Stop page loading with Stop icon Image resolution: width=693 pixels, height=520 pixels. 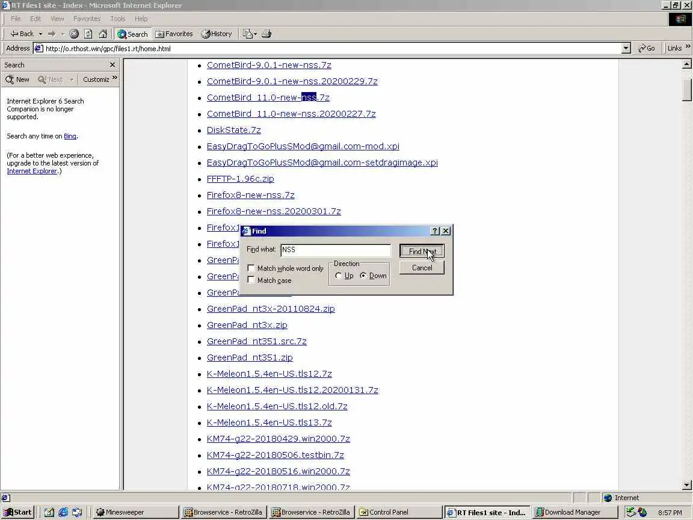tap(74, 34)
